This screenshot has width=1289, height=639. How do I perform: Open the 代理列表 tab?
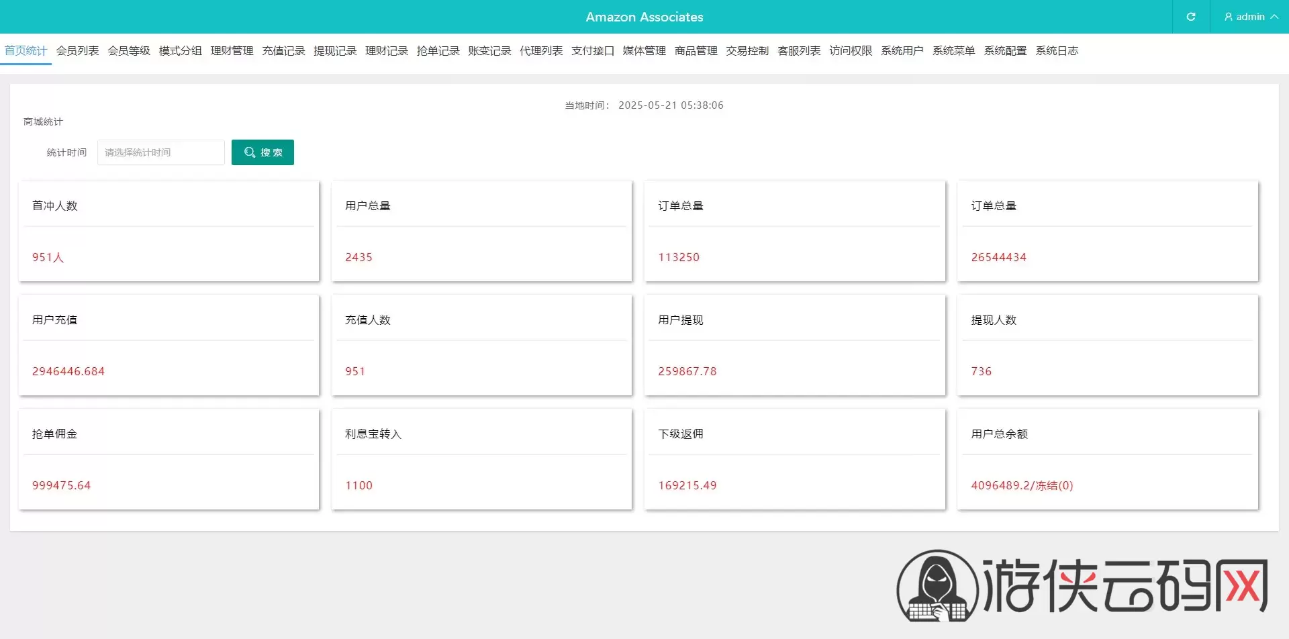541,50
